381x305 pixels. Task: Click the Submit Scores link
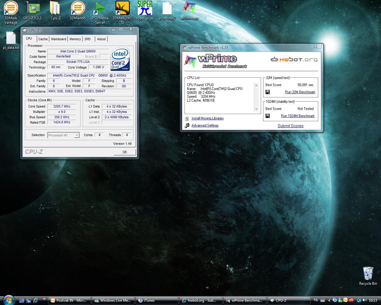pos(291,126)
